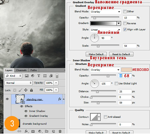The height and width of the screenshot is (134, 150).
Task: Click Inner Shadow Distance field showing 25
Action: (125, 91)
